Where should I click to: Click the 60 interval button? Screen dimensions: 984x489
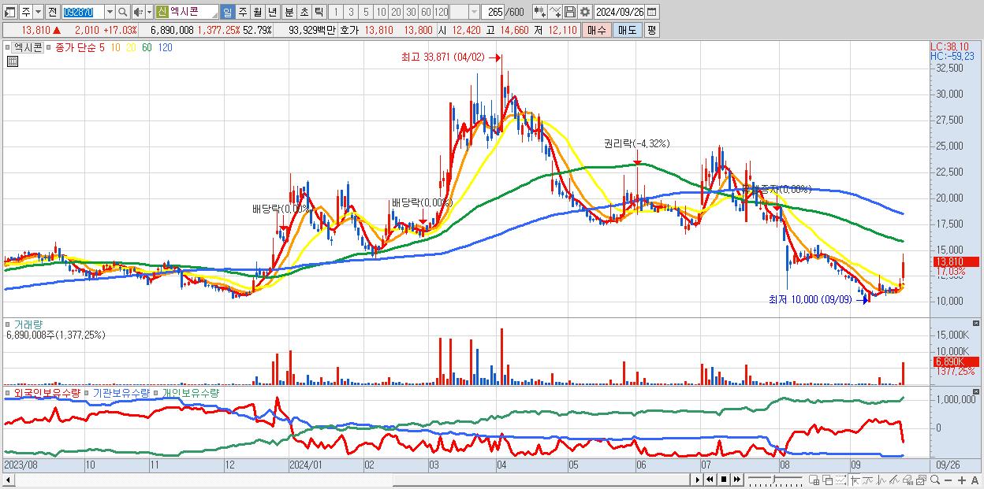pyautogui.click(x=426, y=12)
